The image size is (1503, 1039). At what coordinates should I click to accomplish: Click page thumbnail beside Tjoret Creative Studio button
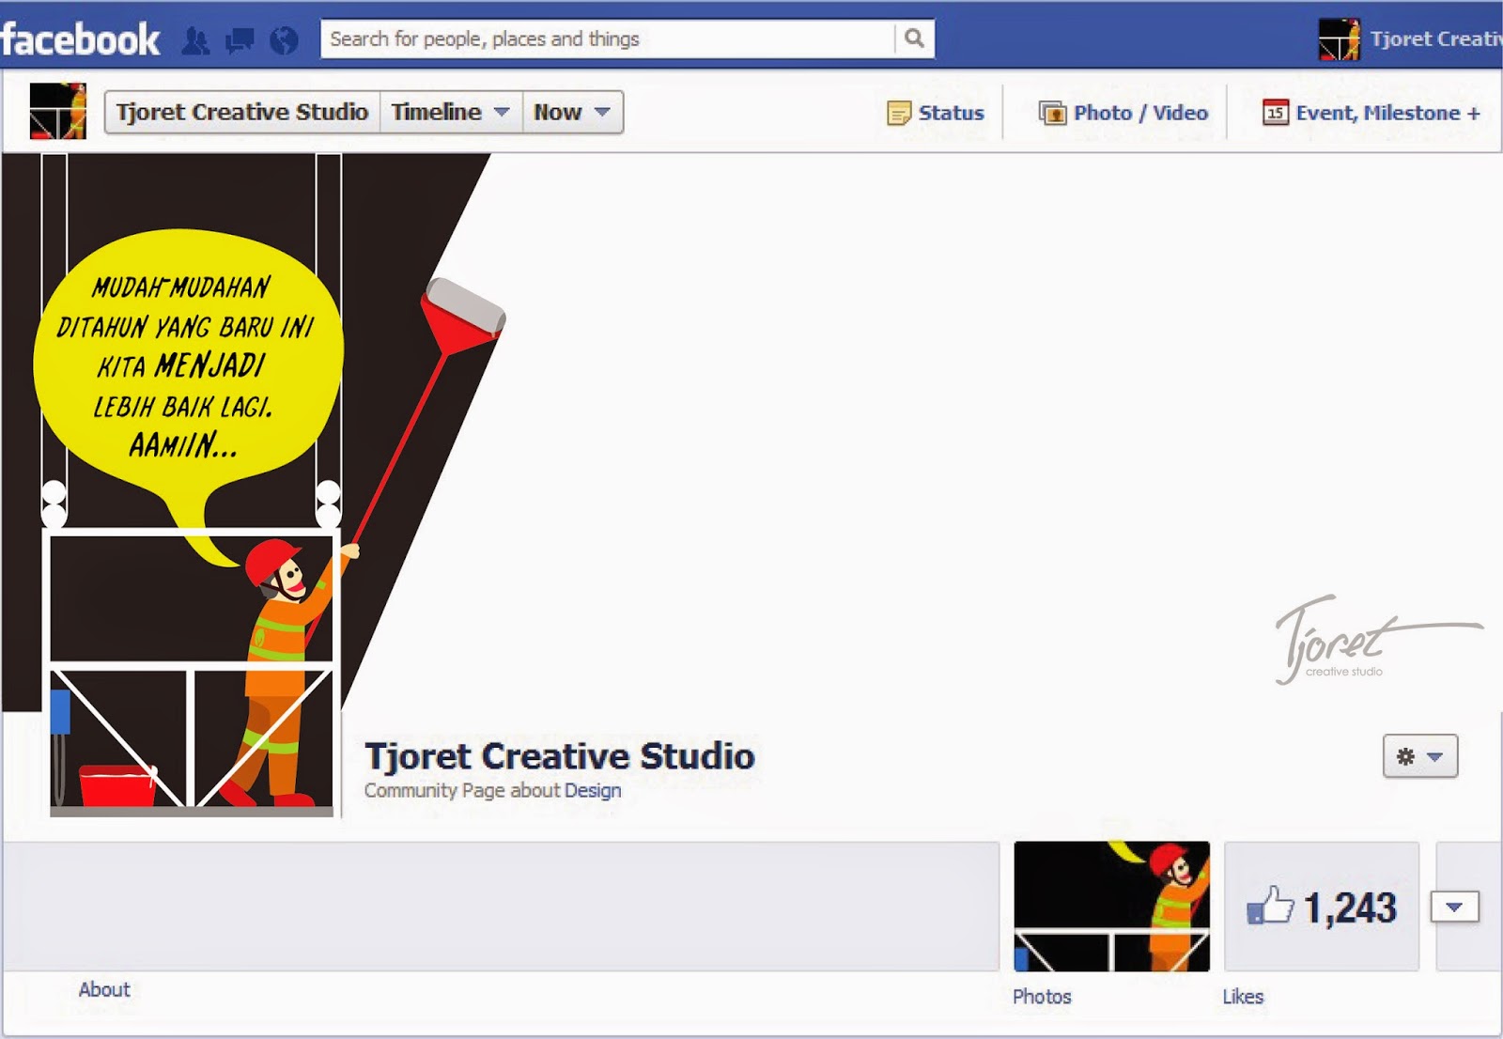point(57,111)
